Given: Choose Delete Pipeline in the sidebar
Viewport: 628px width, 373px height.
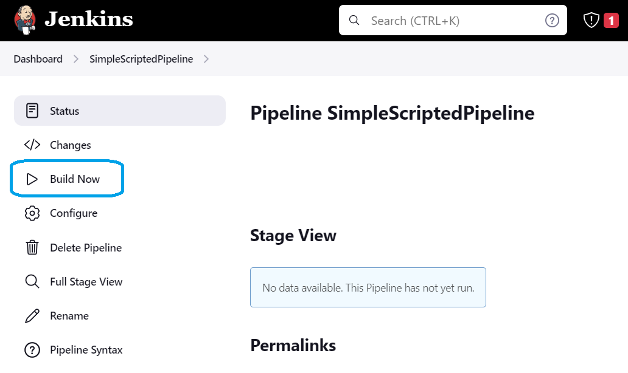Looking at the screenshot, I should click(x=86, y=247).
